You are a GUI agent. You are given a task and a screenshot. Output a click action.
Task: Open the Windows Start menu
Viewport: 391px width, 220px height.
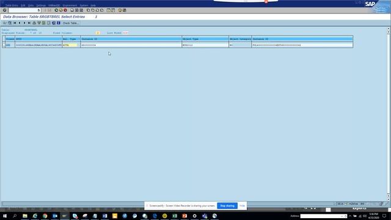tap(5, 216)
